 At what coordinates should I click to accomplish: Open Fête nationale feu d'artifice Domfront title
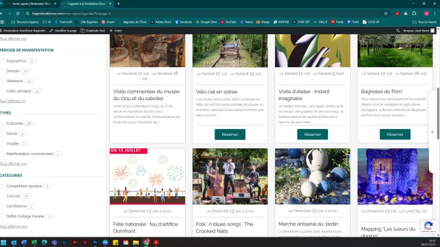click(x=145, y=228)
